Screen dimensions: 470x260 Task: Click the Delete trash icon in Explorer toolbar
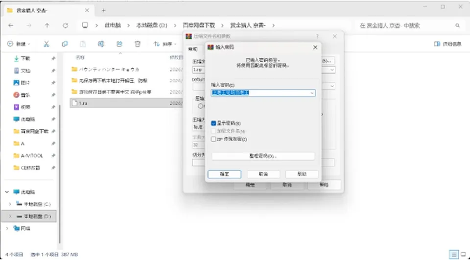[x=137, y=44]
